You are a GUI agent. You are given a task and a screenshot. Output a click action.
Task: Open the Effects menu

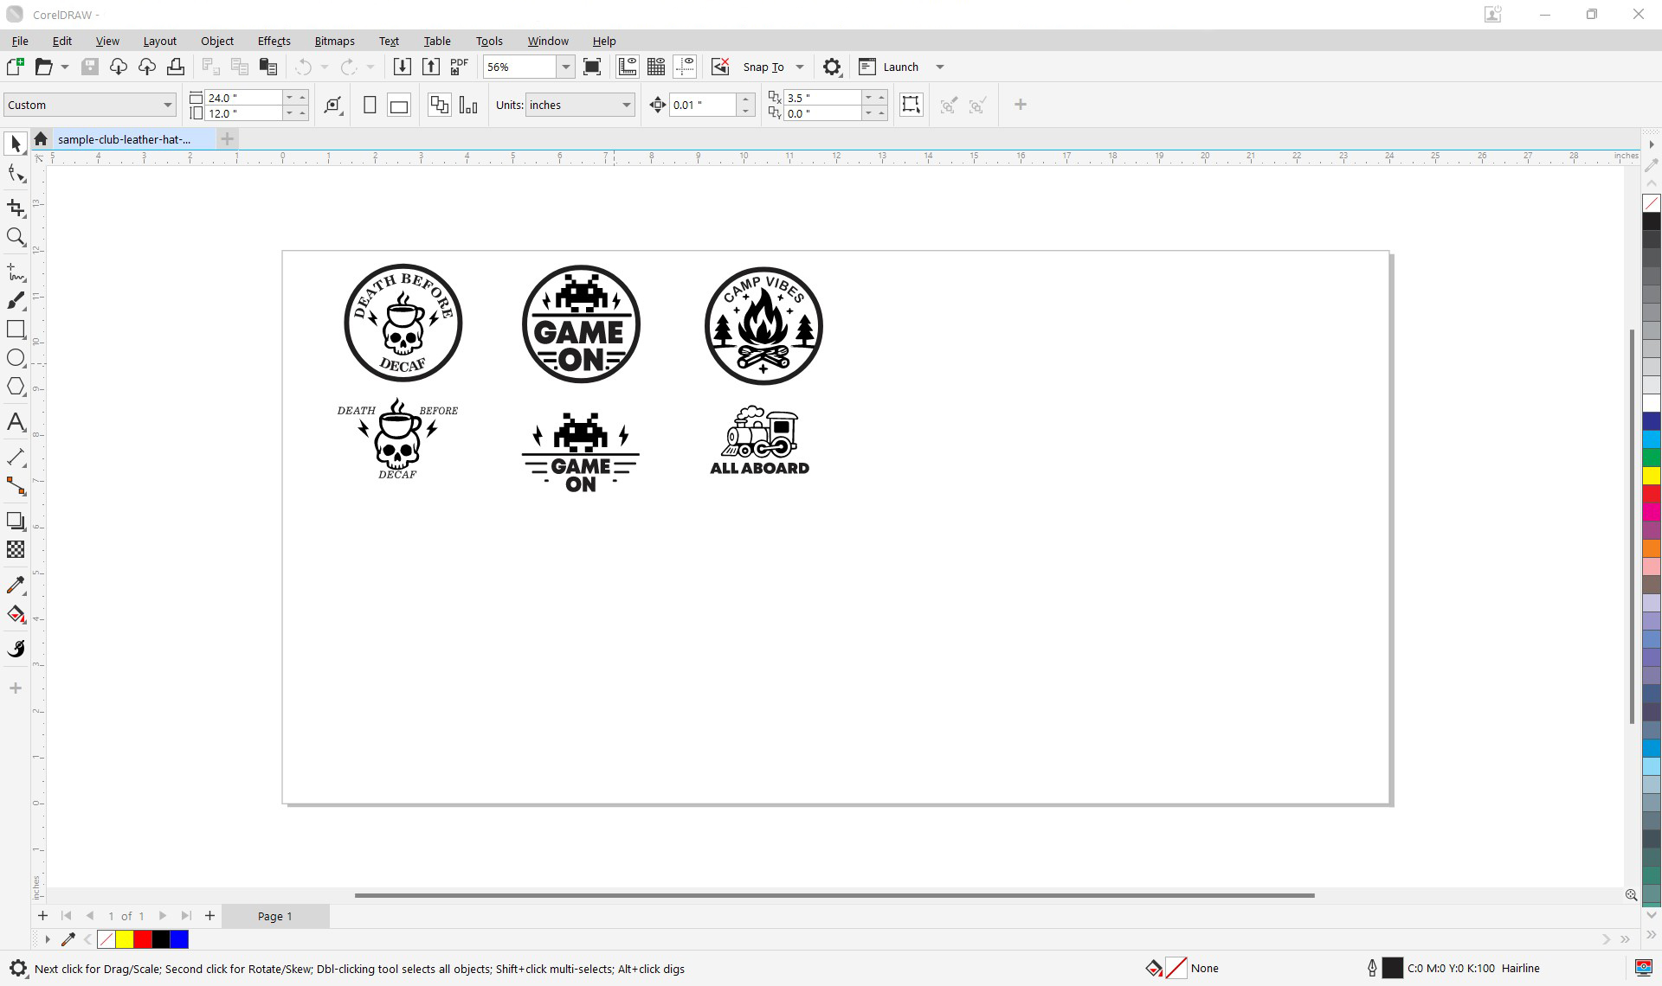click(274, 41)
